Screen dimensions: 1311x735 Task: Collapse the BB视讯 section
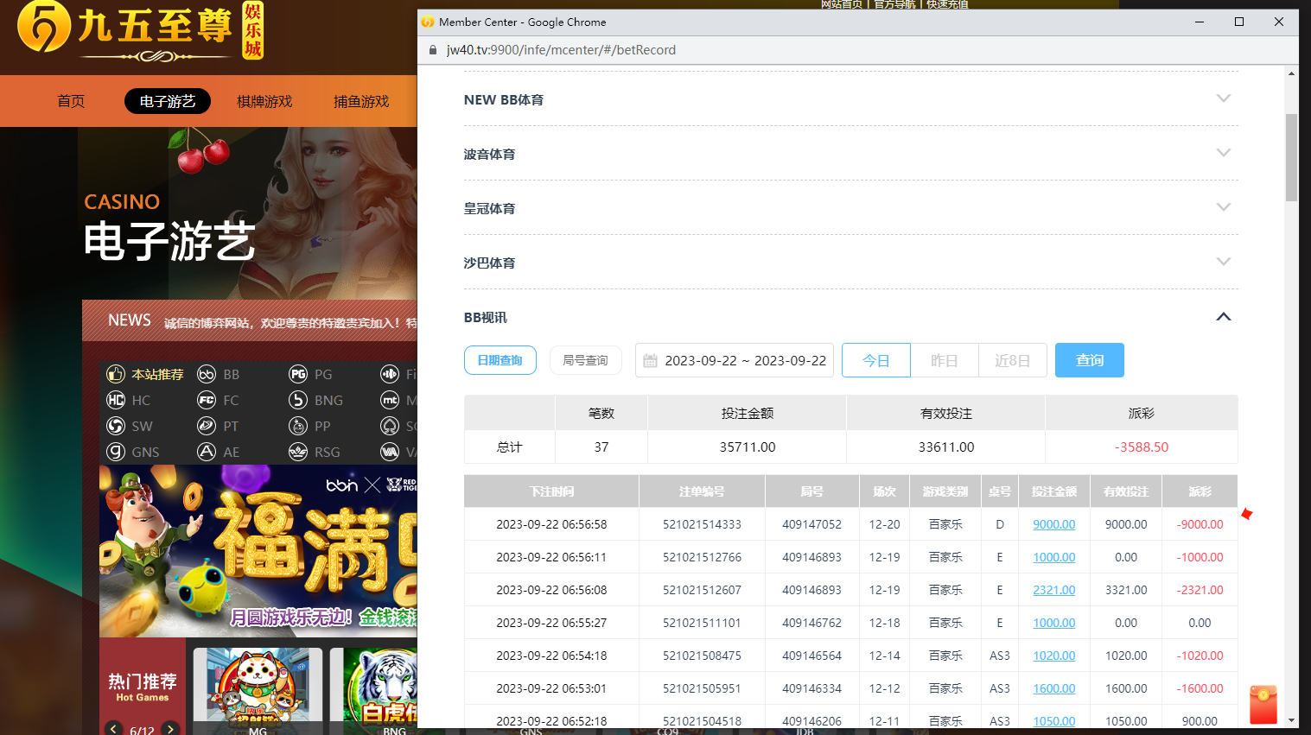click(x=1223, y=317)
